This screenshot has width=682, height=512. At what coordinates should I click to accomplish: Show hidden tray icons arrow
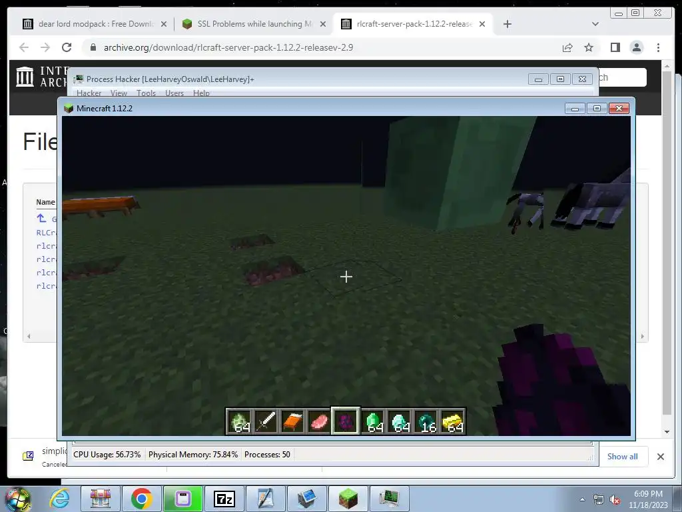tap(582, 499)
